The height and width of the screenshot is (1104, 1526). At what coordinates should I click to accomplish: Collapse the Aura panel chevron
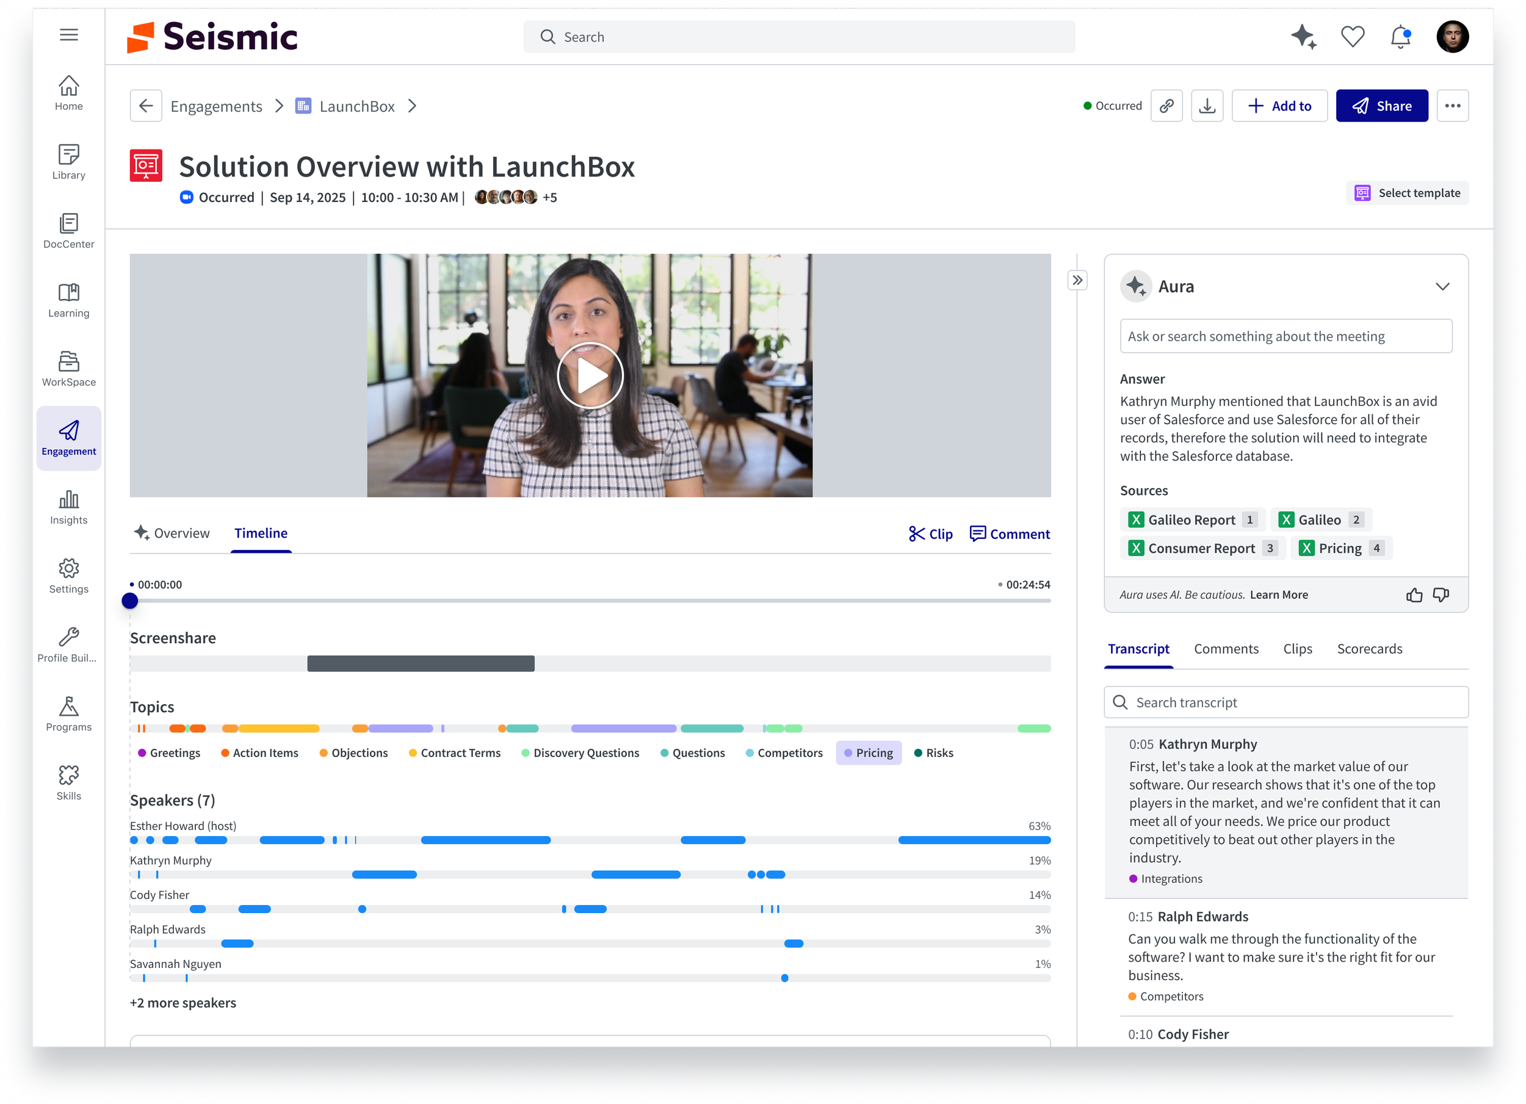point(1442,287)
